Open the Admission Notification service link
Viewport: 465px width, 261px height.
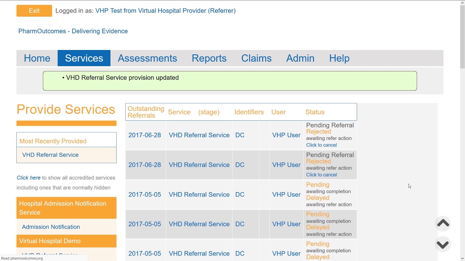click(51, 227)
